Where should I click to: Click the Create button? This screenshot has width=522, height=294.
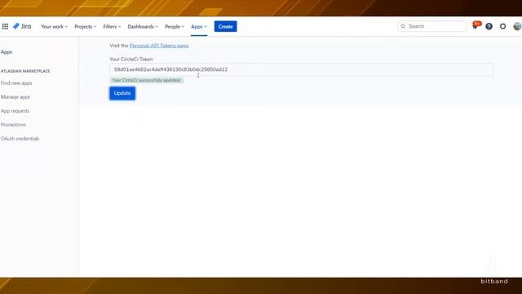(x=225, y=26)
